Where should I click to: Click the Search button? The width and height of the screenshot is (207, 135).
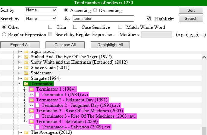[191, 18]
